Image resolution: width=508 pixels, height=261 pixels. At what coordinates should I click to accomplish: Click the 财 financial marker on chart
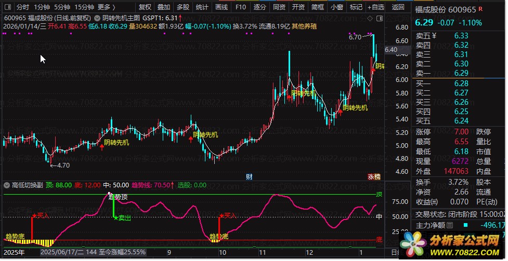249,176
